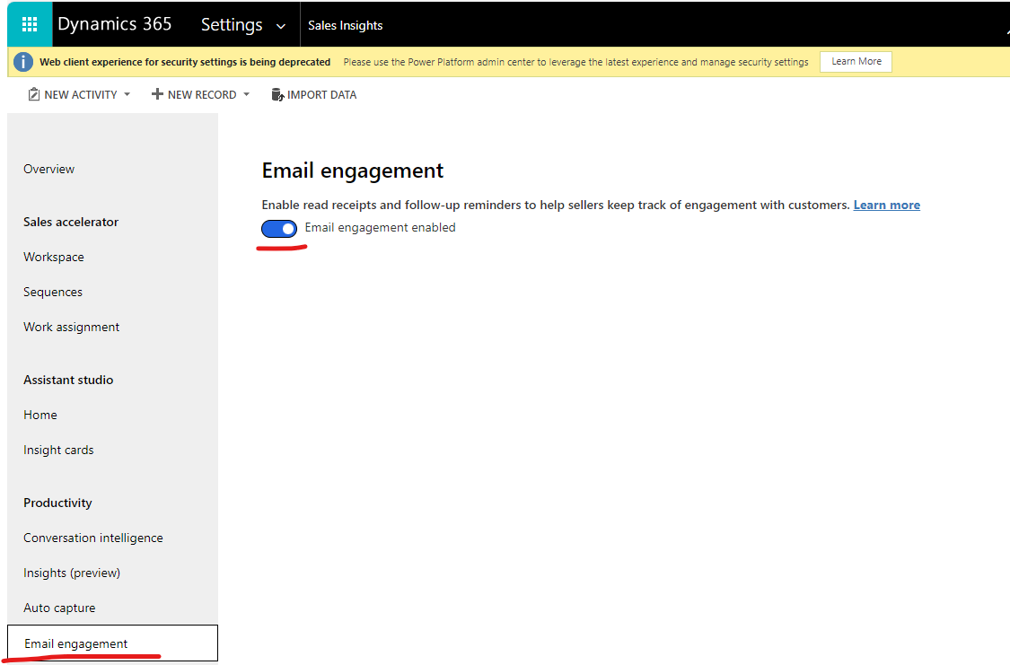Expand the Settings dropdown chevron

tap(281, 26)
